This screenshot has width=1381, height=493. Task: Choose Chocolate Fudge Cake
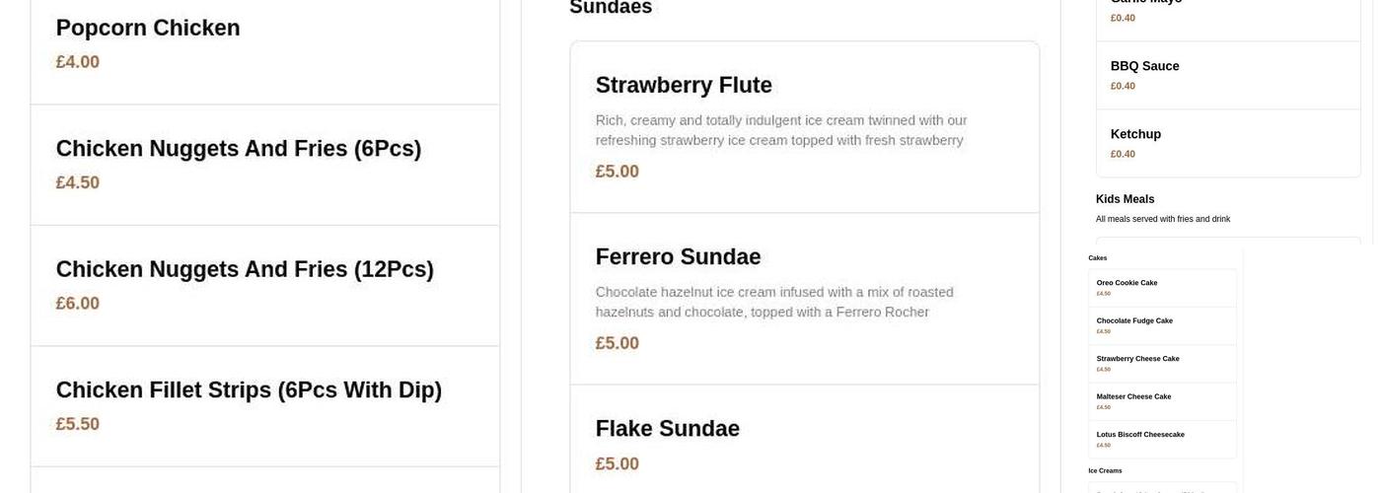point(1134,321)
